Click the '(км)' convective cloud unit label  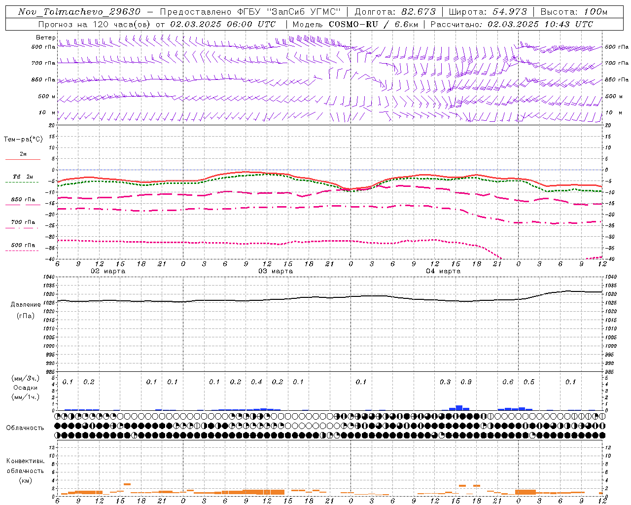tap(25, 480)
